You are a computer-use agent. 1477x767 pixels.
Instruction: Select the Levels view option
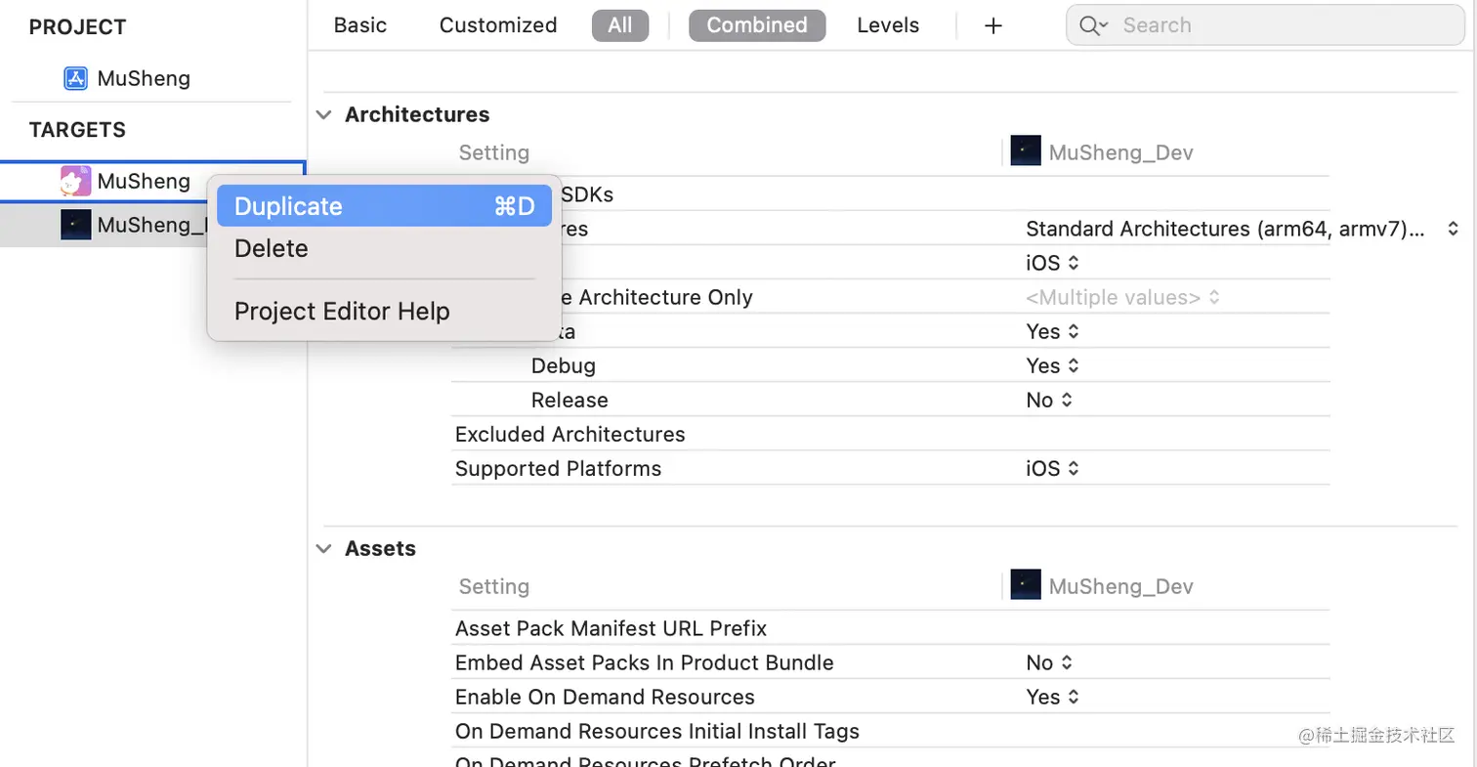[888, 25]
